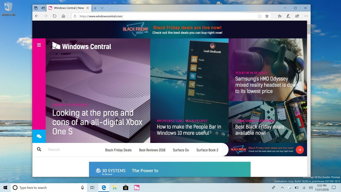The height and width of the screenshot is (192, 341).
Task: Click the Windows Central logo
Action: tap(82, 46)
